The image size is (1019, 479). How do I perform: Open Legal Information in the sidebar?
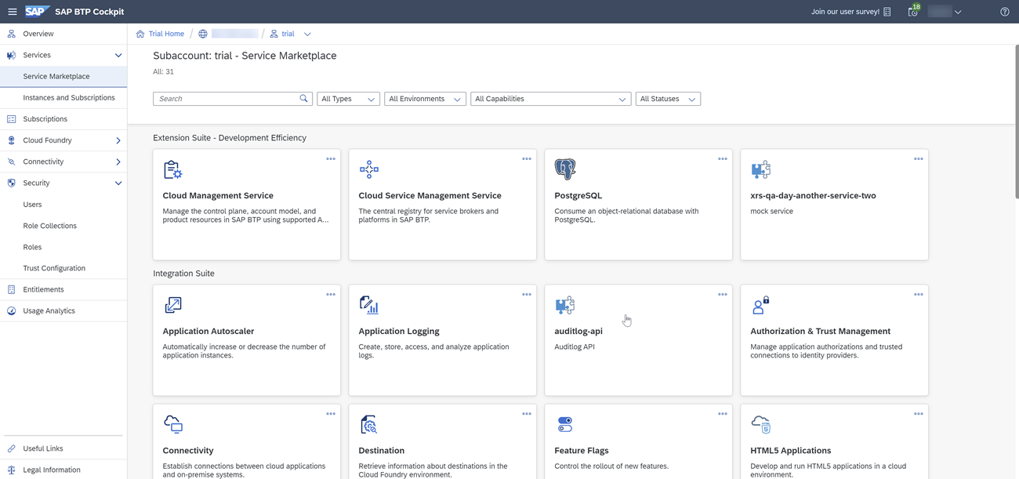pyautogui.click(x=63, y=470)
